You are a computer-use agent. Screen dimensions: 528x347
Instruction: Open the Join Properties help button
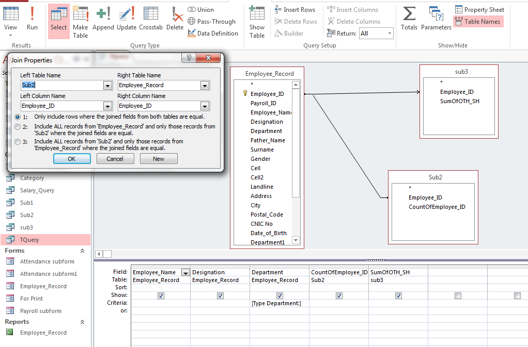(189, 58)
